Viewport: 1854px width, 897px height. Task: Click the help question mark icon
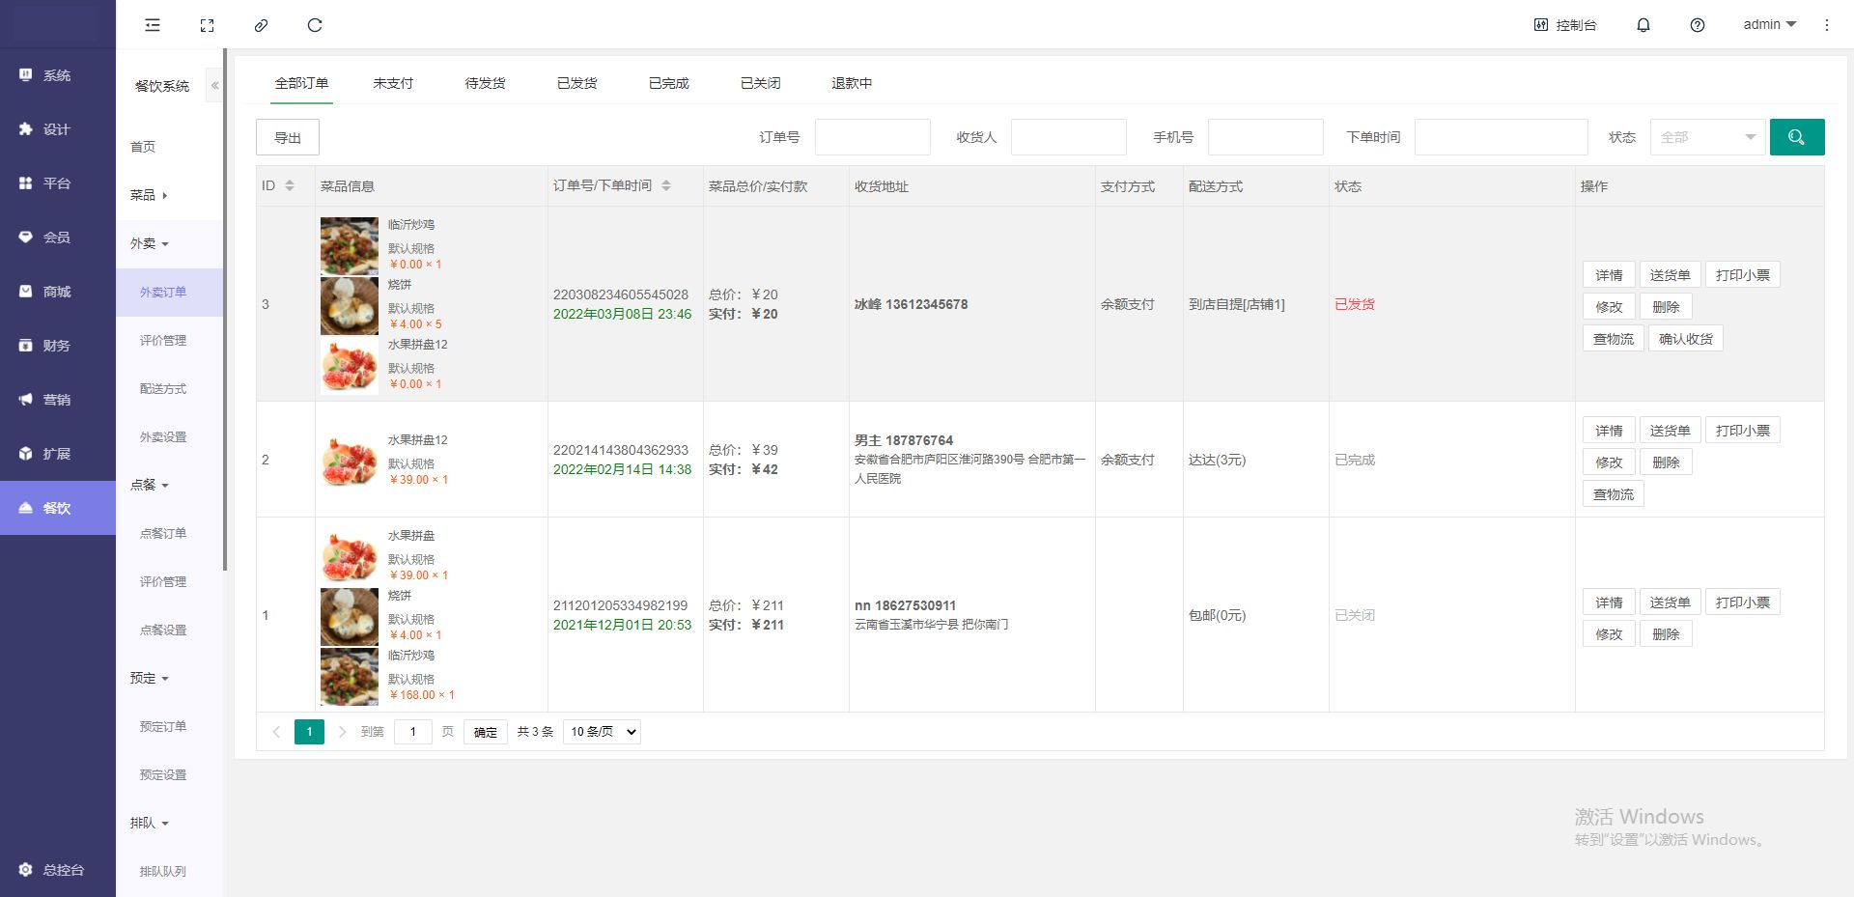[1697, 25]
